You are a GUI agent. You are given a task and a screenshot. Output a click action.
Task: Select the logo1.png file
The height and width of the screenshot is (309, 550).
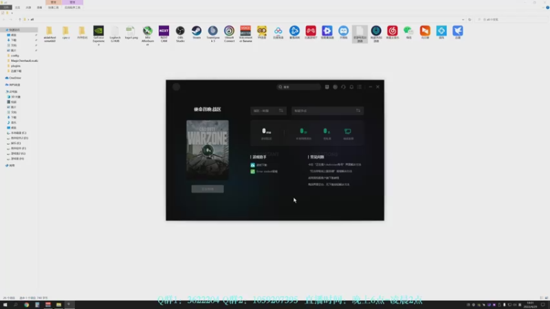131,32
